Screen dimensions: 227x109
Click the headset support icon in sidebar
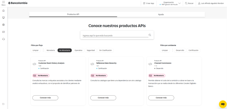pyautogui.click(x=3, y=39)
